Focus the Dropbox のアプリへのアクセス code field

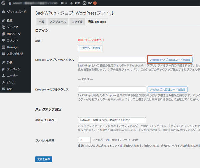pyautogui.click(x=112, y=60)
